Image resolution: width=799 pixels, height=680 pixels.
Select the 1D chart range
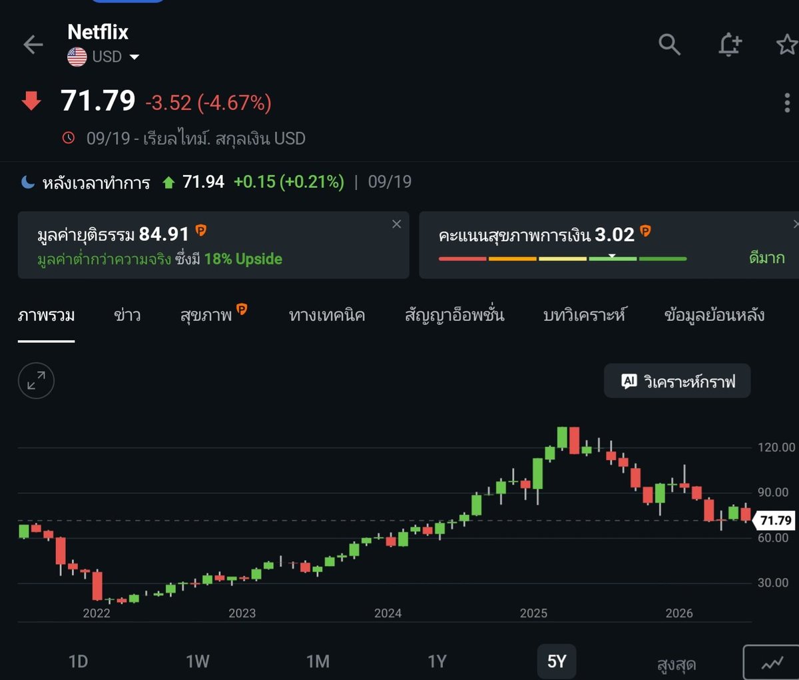coord(78,661)
